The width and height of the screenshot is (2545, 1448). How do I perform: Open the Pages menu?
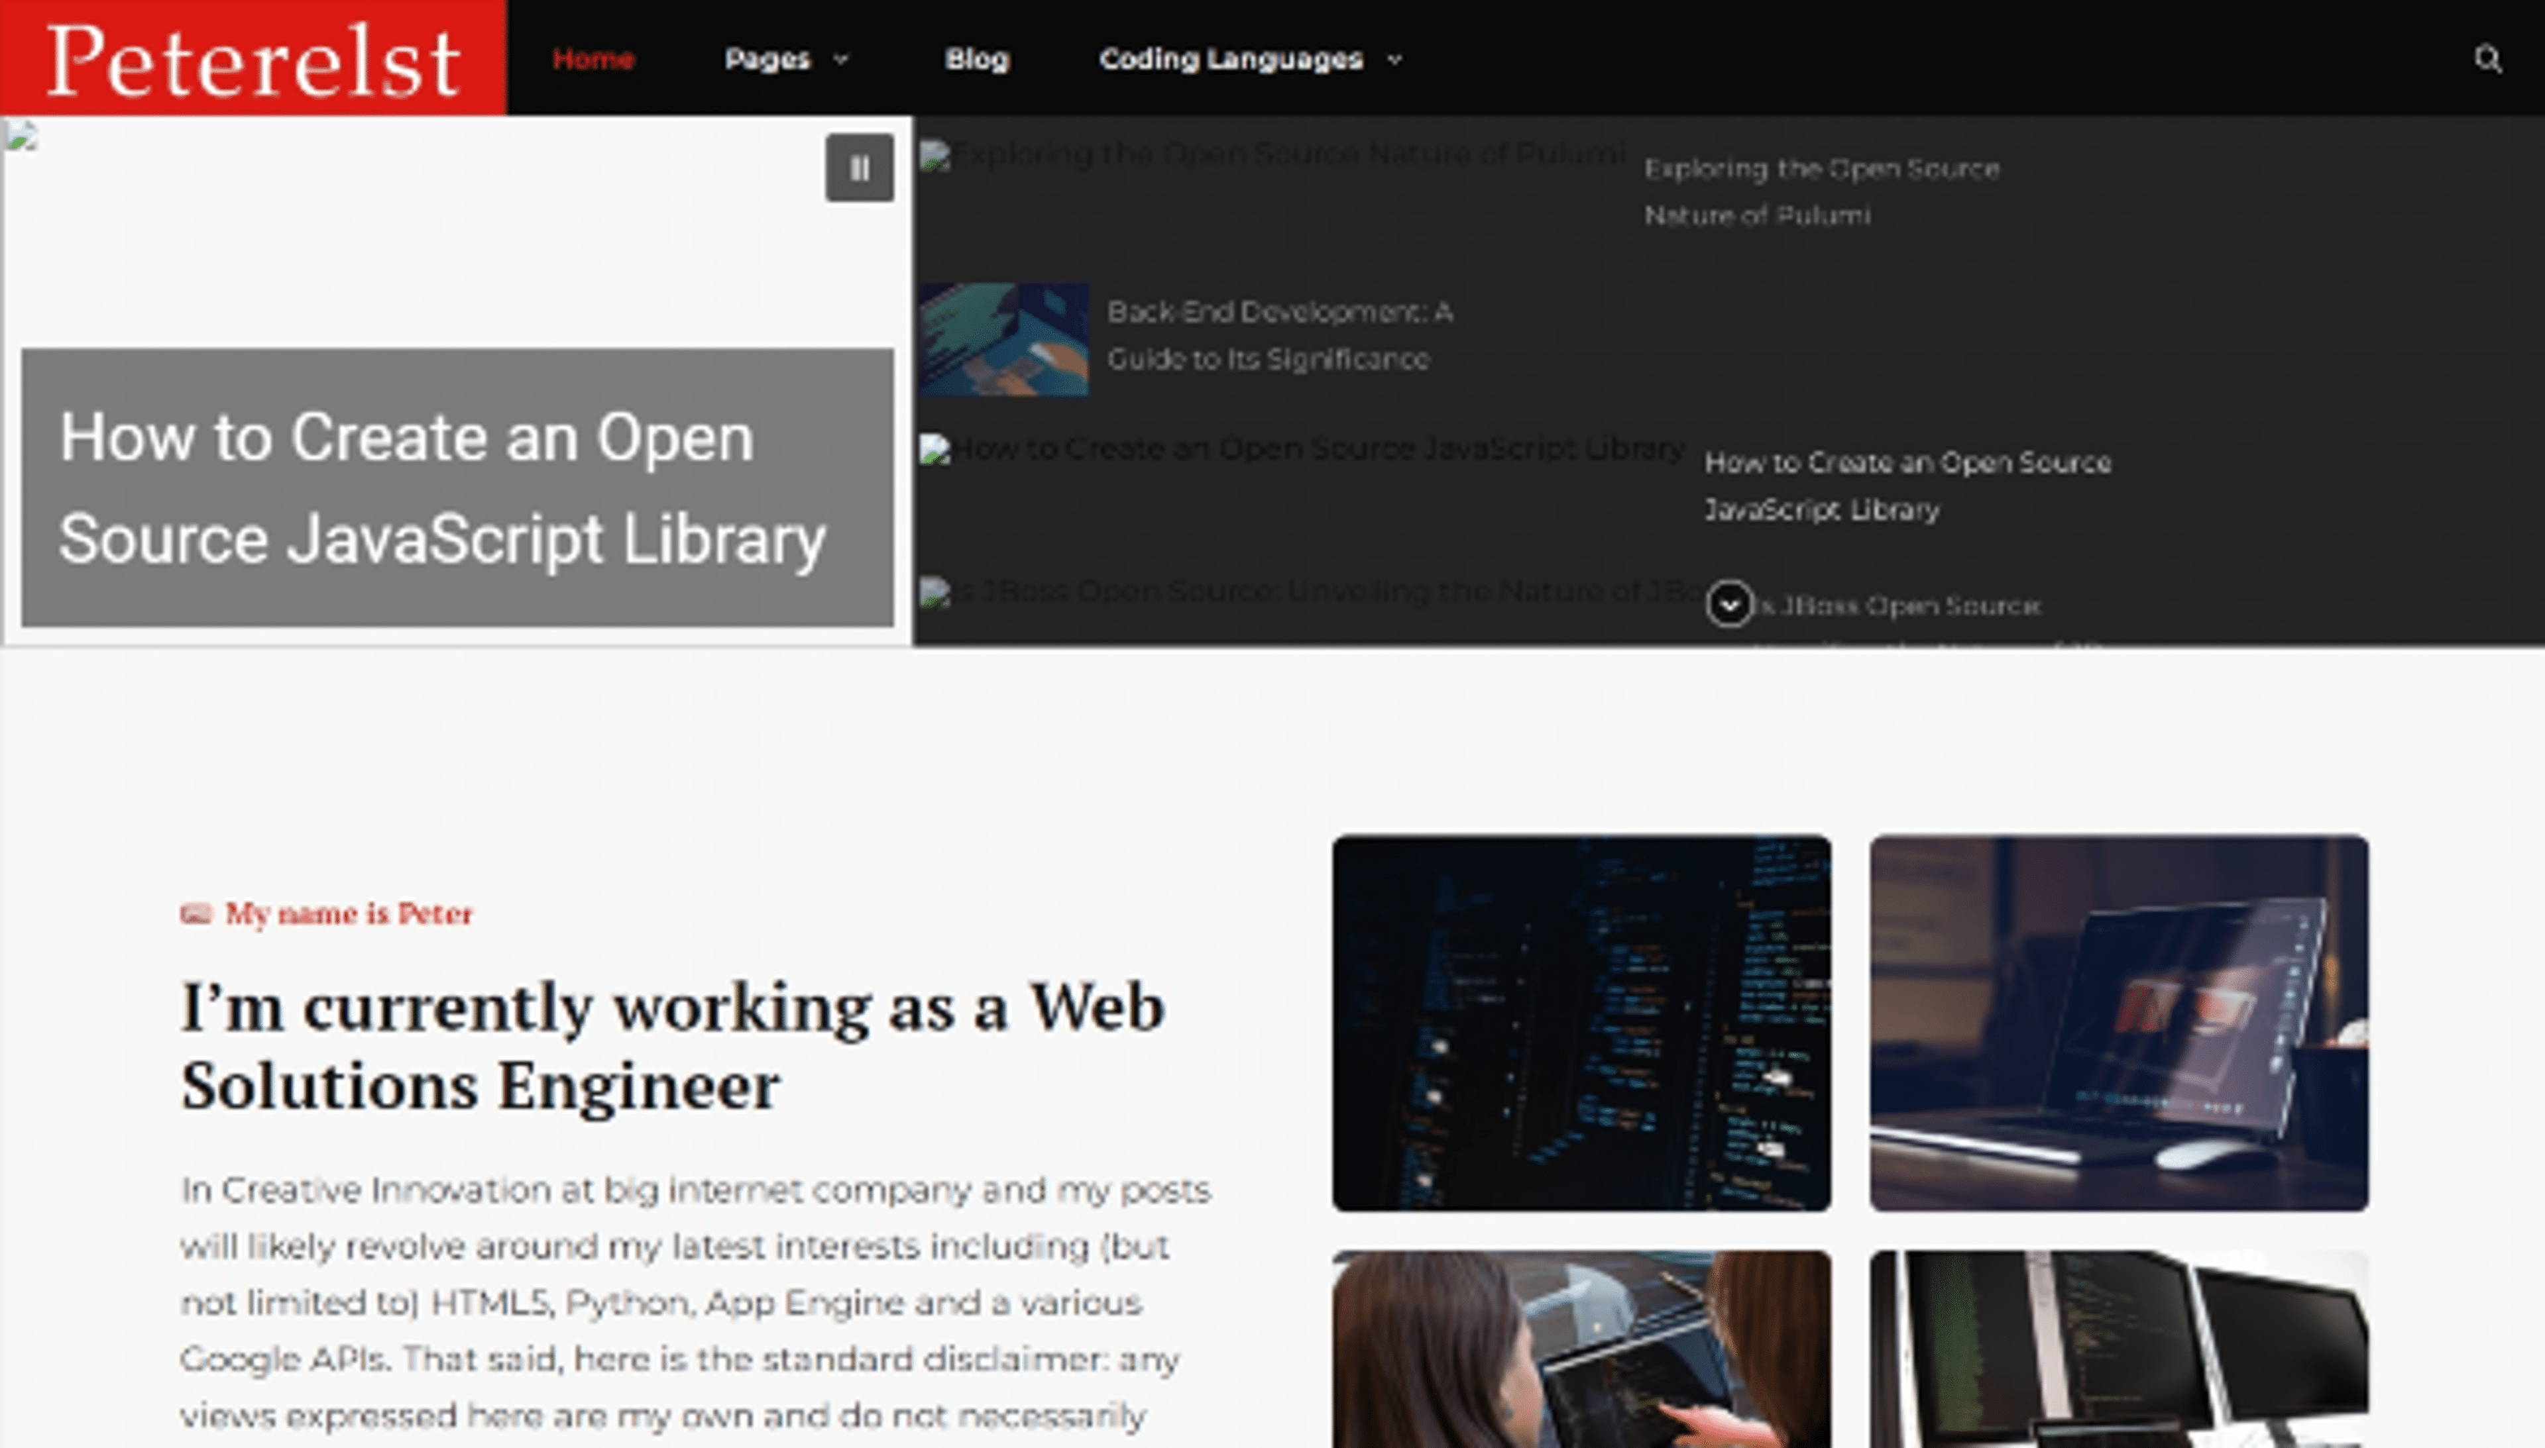pos(767,60)
